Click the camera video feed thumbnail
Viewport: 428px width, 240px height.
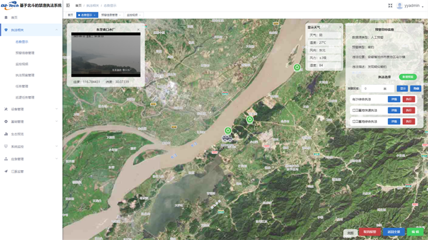tap(106, 55)
